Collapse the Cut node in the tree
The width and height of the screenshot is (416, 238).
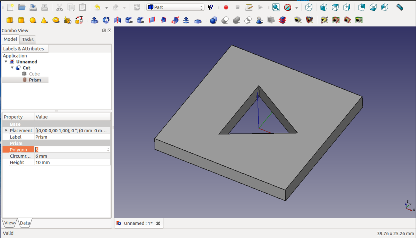[12, 68]
